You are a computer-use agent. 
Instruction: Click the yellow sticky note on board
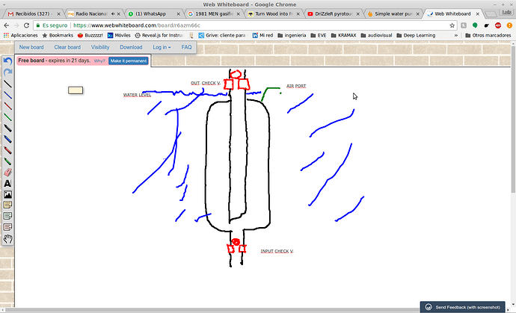tap(76, 90)
